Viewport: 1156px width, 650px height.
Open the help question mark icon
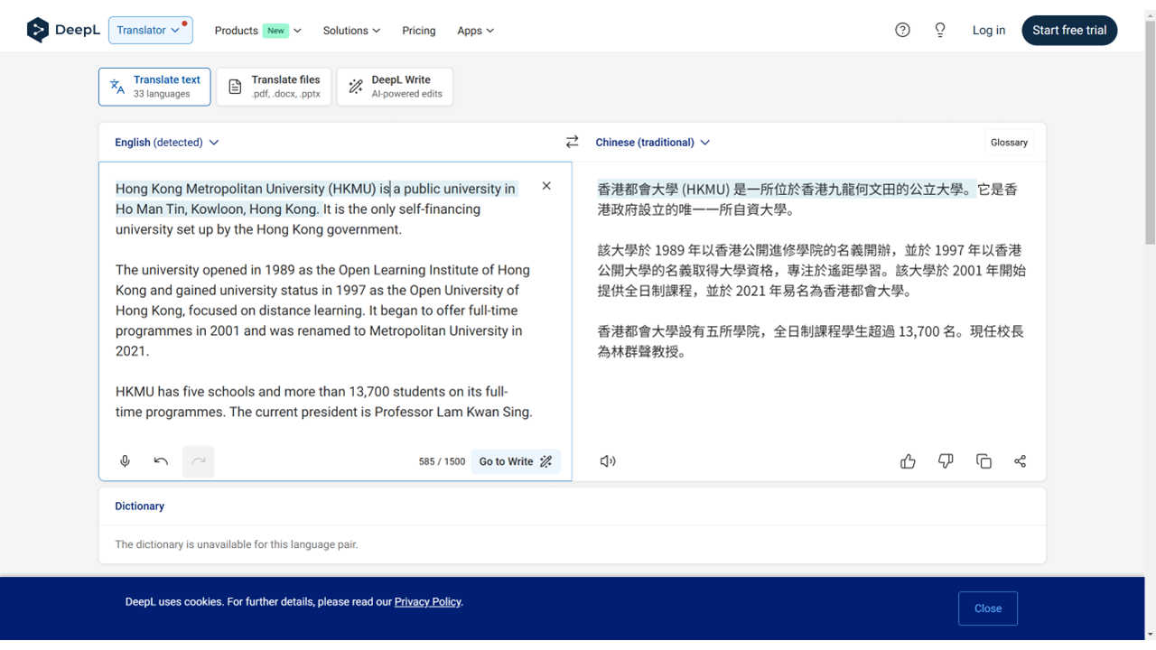[x=902, y=30]
